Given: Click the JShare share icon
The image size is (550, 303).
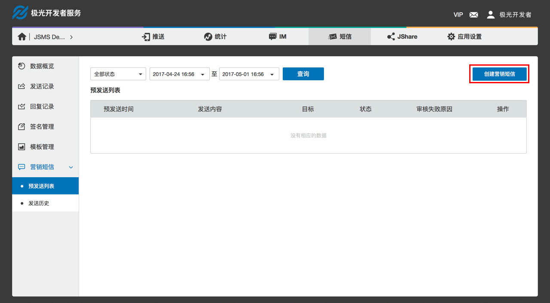Looking at the screenshot, I should 391,37.
